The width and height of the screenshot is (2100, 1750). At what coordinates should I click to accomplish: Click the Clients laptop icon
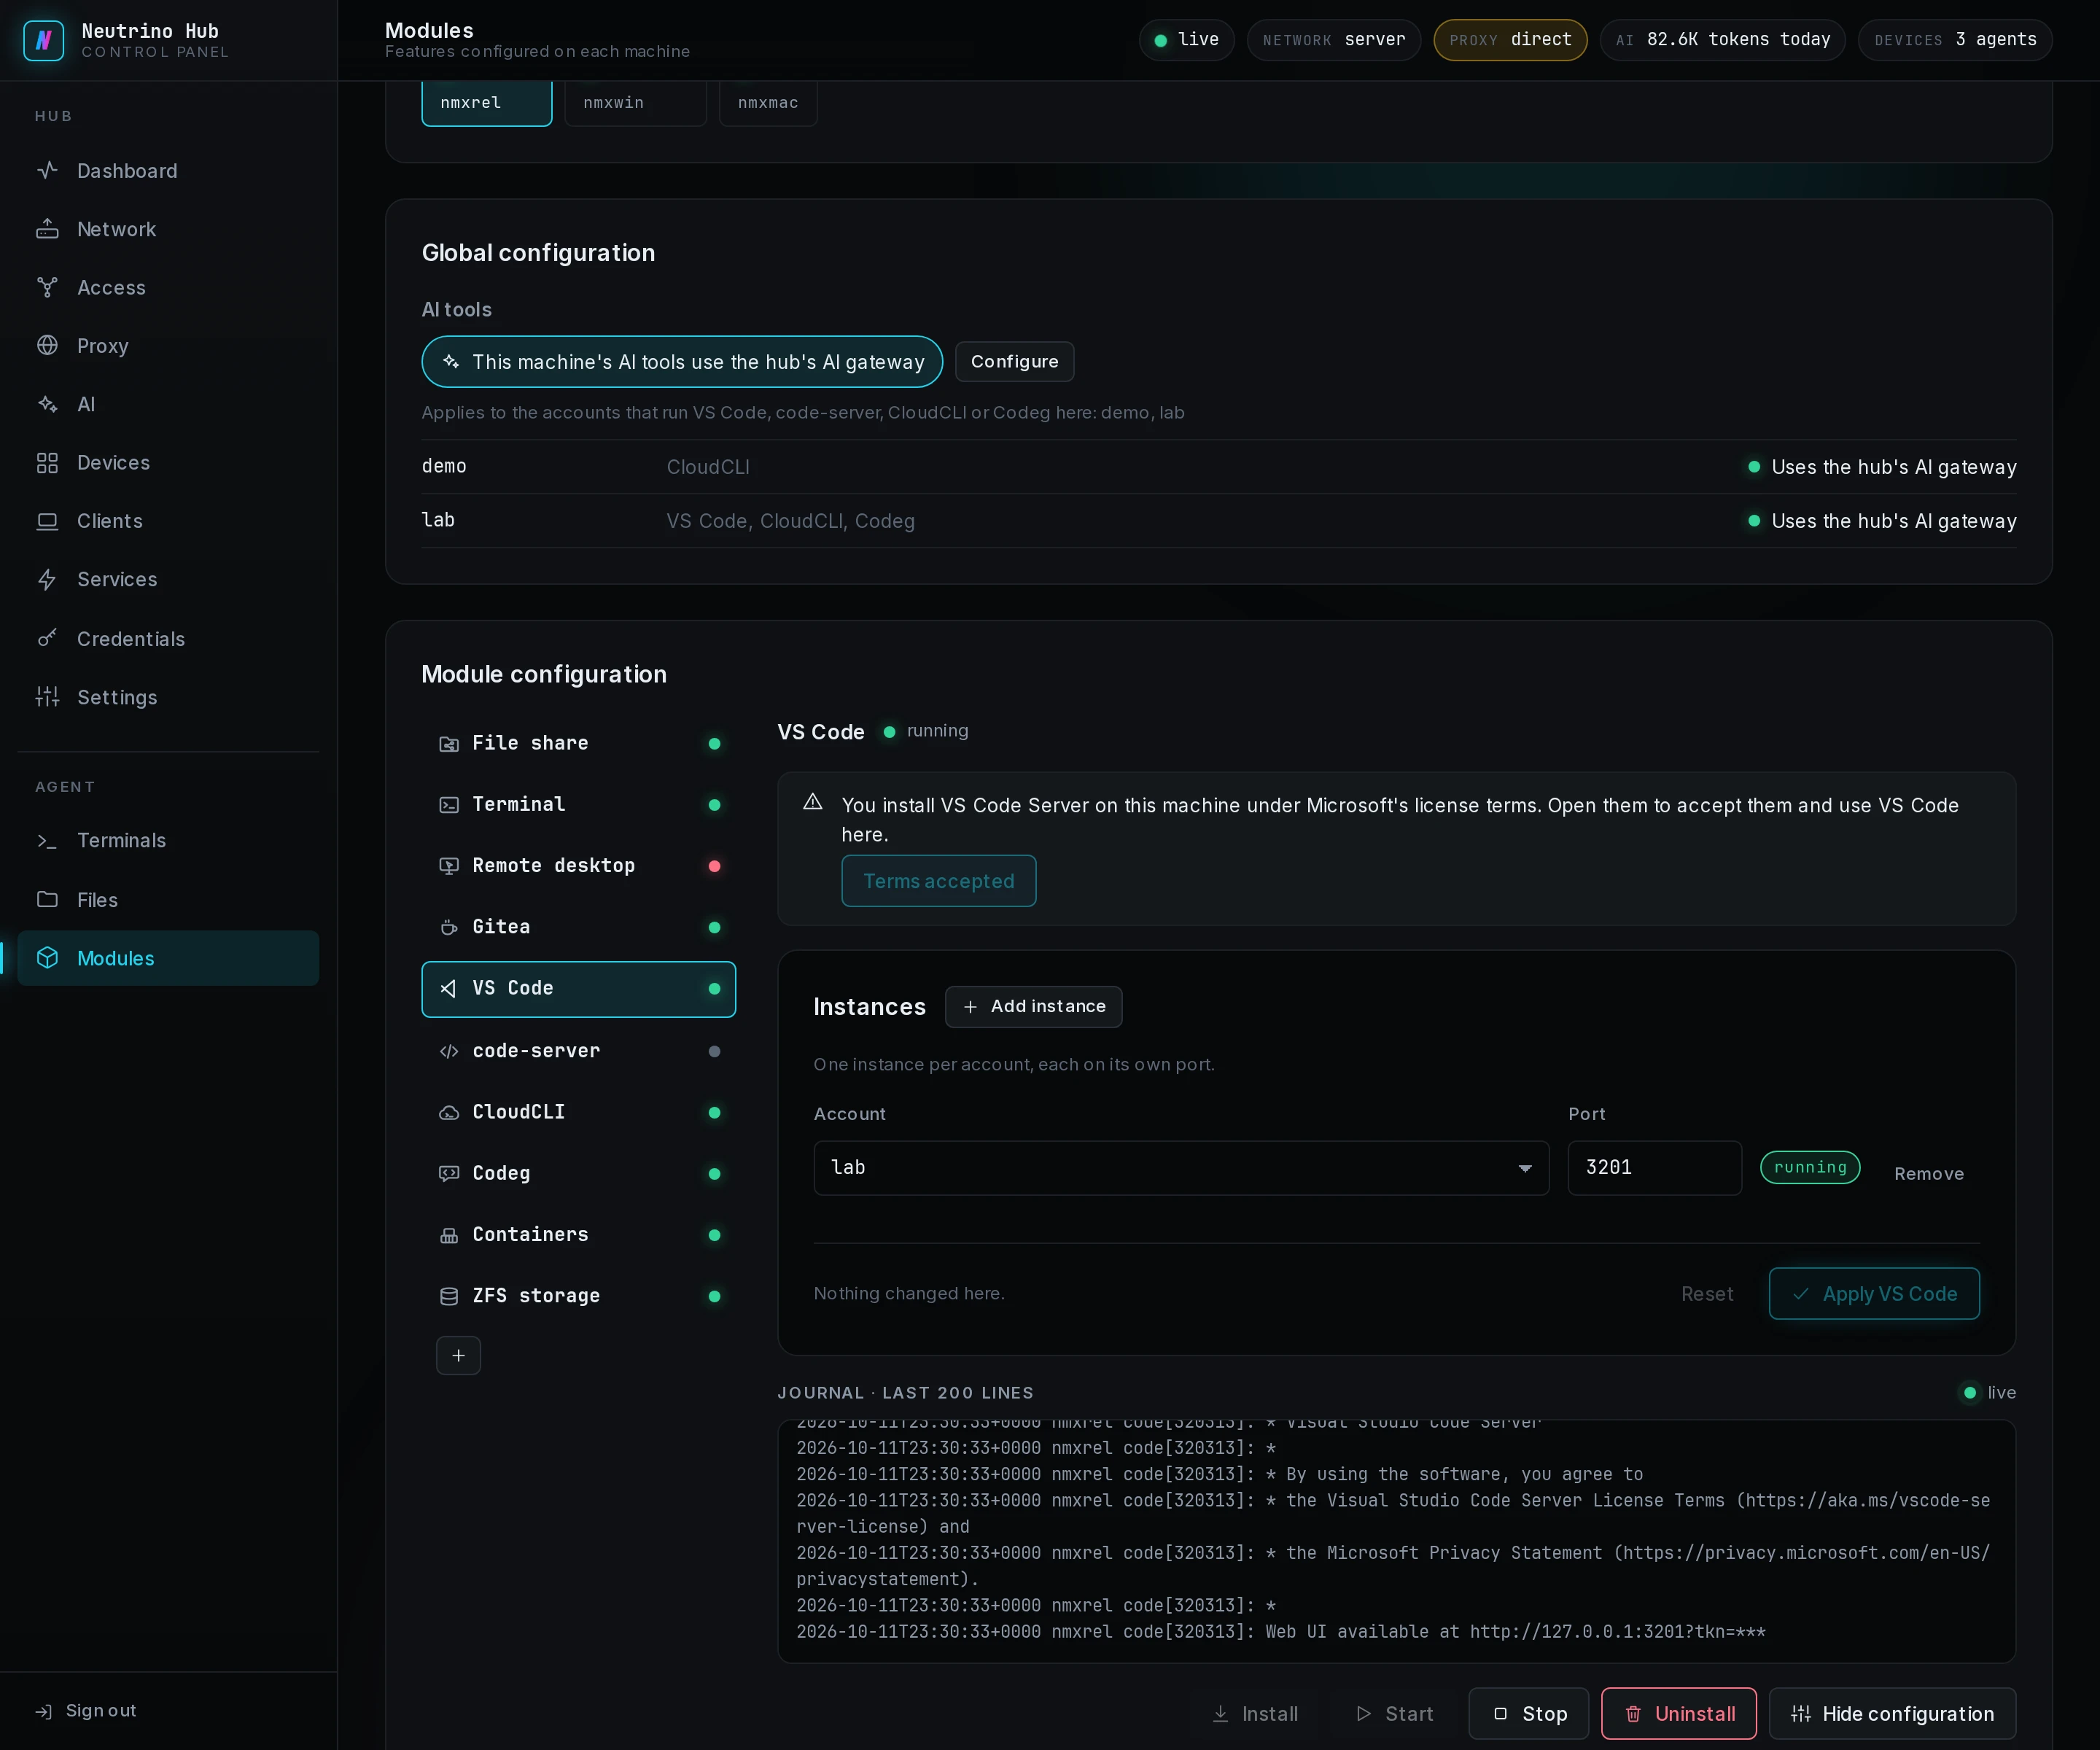[x=47, y=521]
